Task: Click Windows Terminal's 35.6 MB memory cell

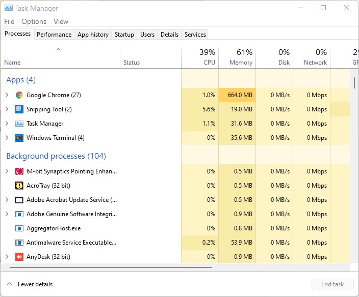Action: [x=237, y=138]
